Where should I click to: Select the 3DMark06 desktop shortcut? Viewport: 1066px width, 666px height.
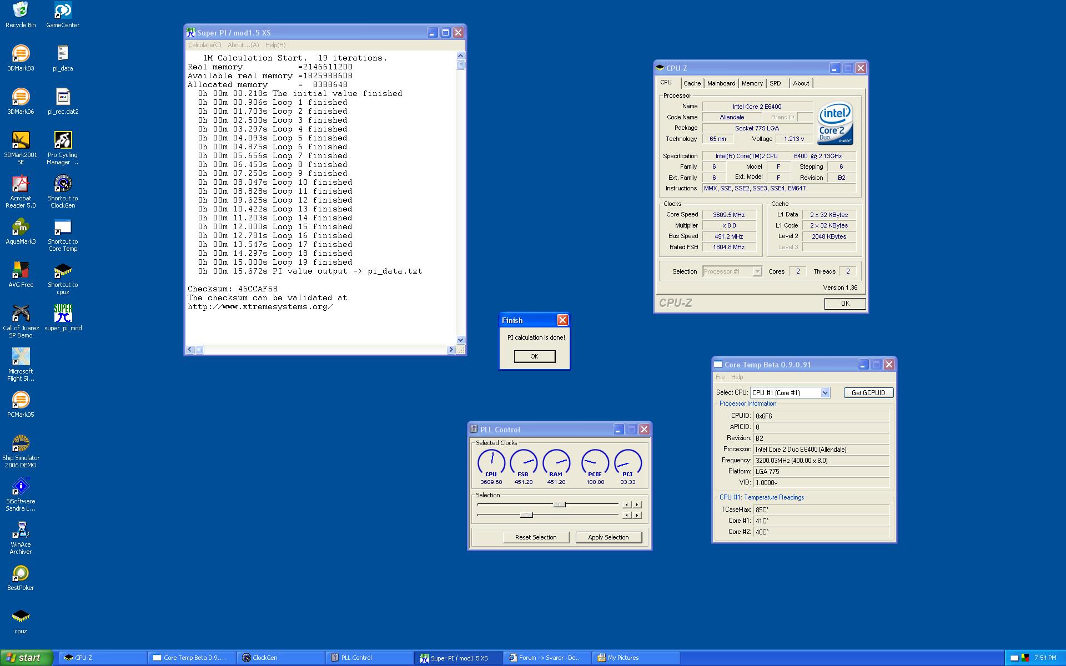click(21, 101)
